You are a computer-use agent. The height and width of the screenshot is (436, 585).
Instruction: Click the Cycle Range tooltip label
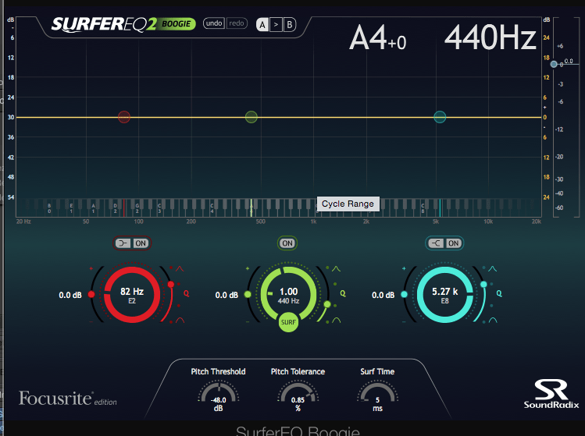click(x=348, y=204)
